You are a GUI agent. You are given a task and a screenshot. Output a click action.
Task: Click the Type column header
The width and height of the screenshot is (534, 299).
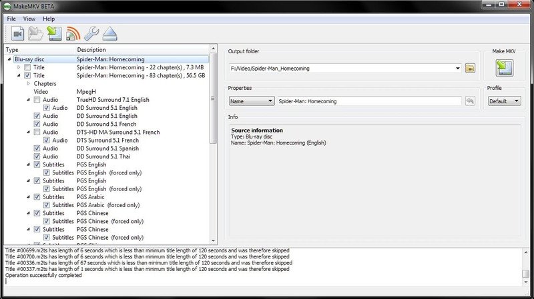39,49
